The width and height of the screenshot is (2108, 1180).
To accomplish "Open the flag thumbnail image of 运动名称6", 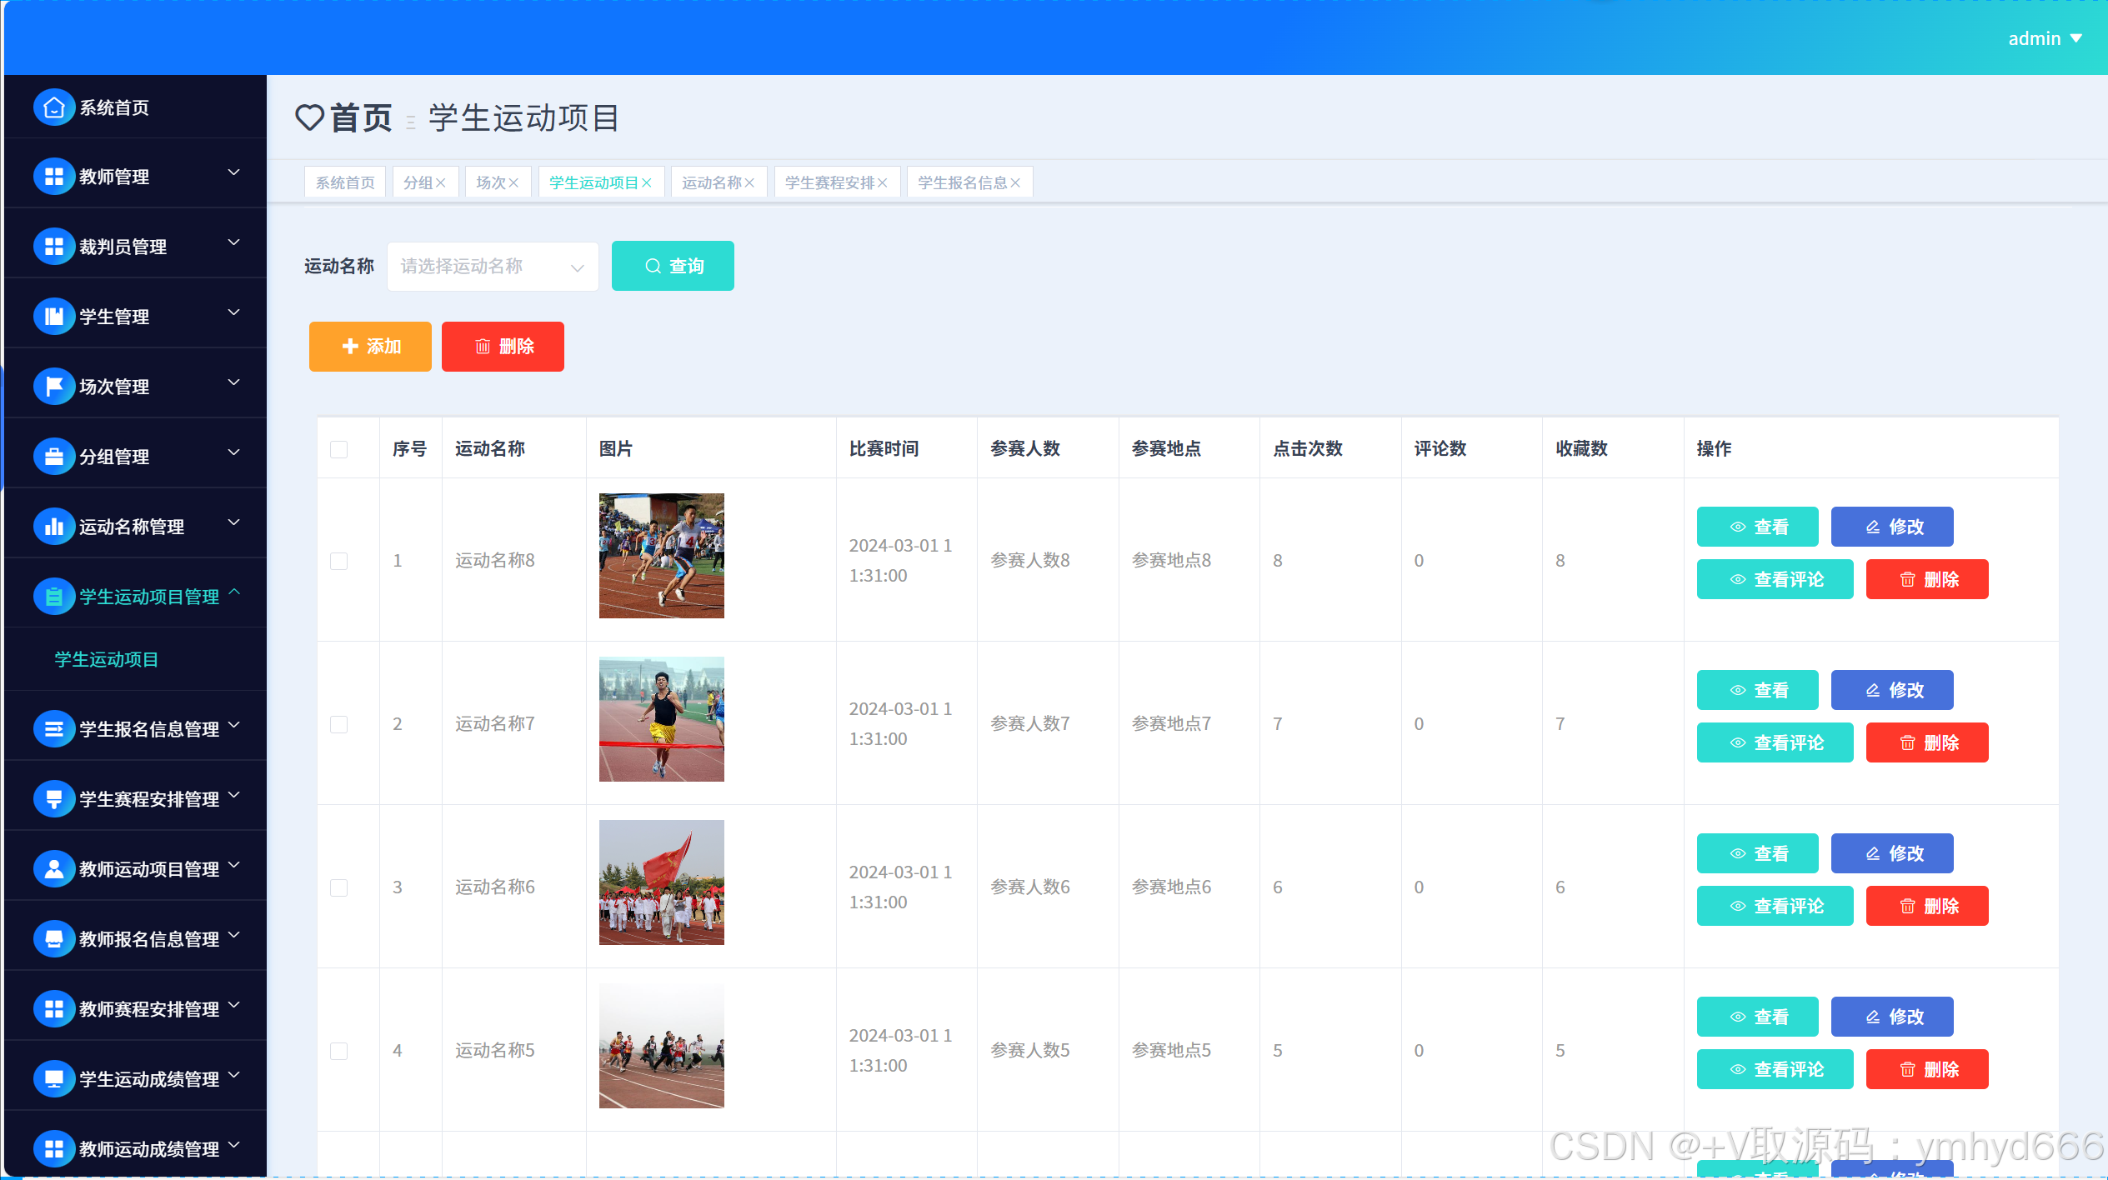I will click(661, 882).
